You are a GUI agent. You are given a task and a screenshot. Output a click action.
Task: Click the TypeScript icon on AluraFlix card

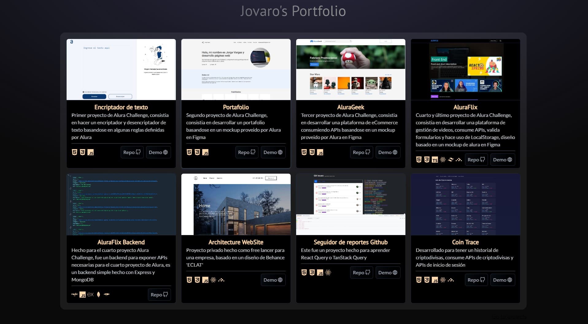coord(435,160)
